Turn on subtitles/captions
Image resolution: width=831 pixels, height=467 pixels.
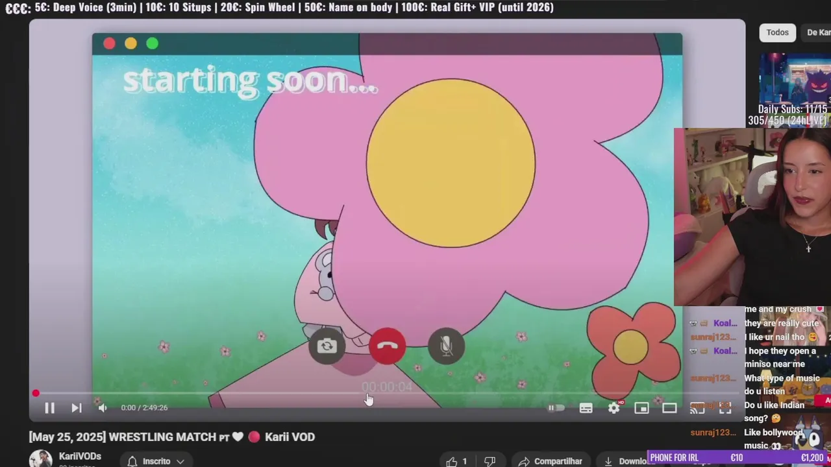point(586,408)
